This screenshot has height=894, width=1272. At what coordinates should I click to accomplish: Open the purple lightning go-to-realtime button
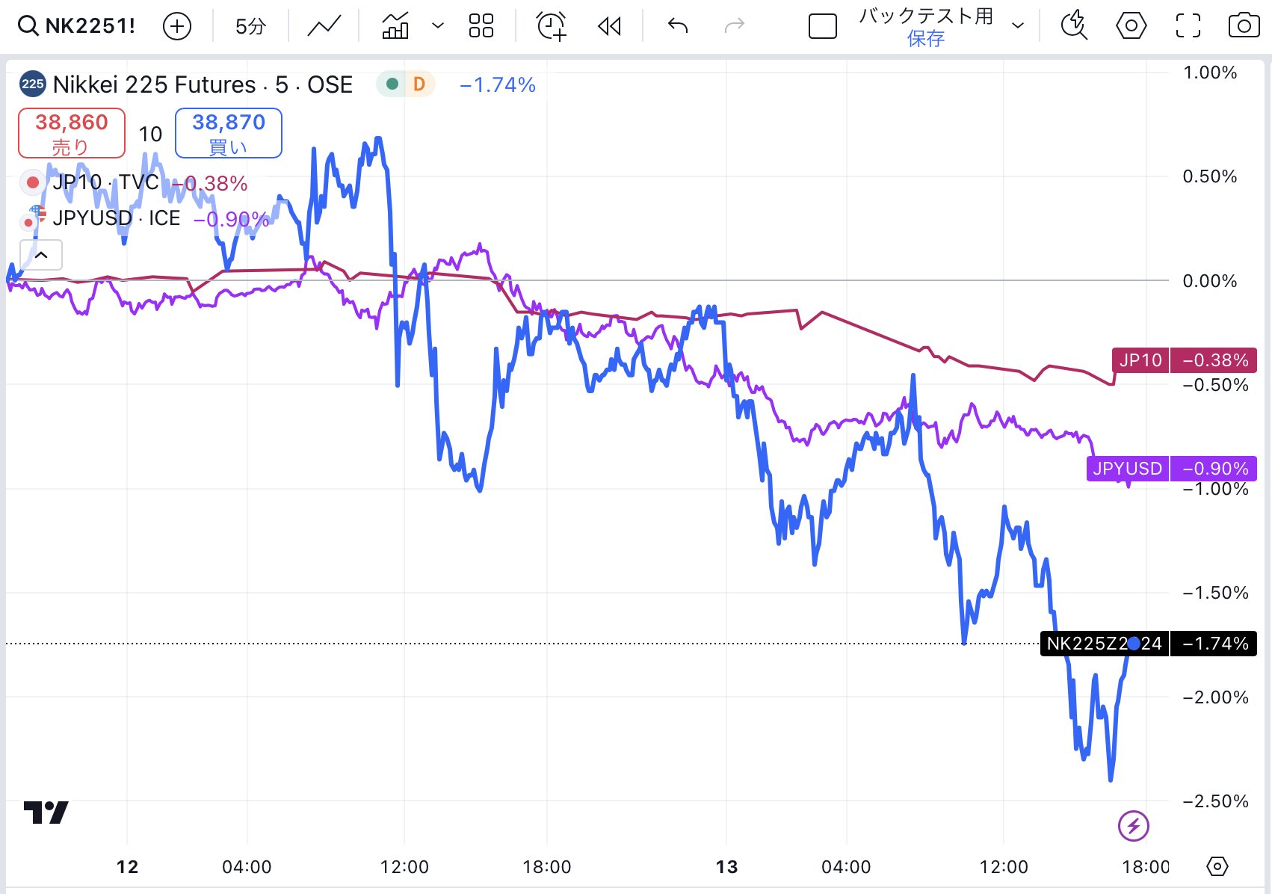(x=1134, y=826)
